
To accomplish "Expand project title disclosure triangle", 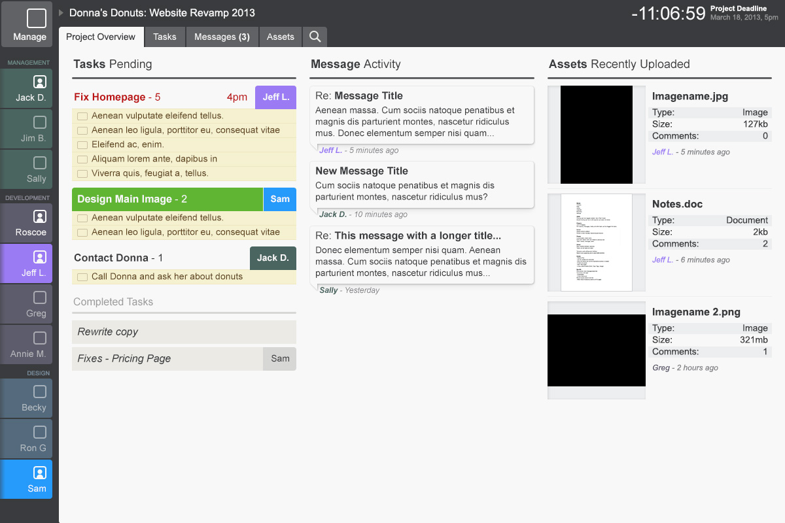I will tap(61, 12).
